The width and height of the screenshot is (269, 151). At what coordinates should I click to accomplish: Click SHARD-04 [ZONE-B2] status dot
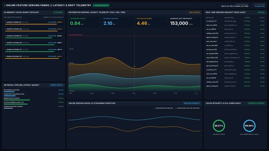point(5,43)
